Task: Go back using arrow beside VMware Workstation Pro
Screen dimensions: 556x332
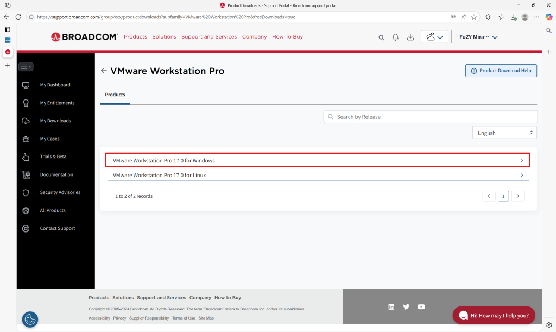Action: pyautogui.click(x=104, y=71)
